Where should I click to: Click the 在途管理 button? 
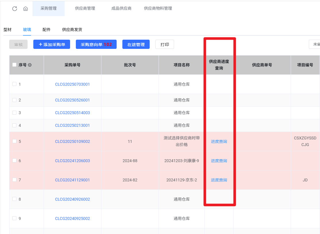pyautogui.click(x=136, y=45)
